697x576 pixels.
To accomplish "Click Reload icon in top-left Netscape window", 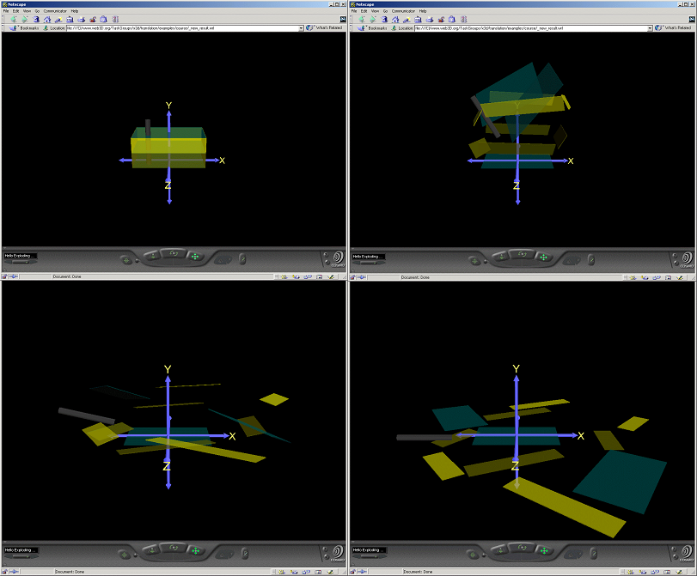I will click(x=36, y=19).
